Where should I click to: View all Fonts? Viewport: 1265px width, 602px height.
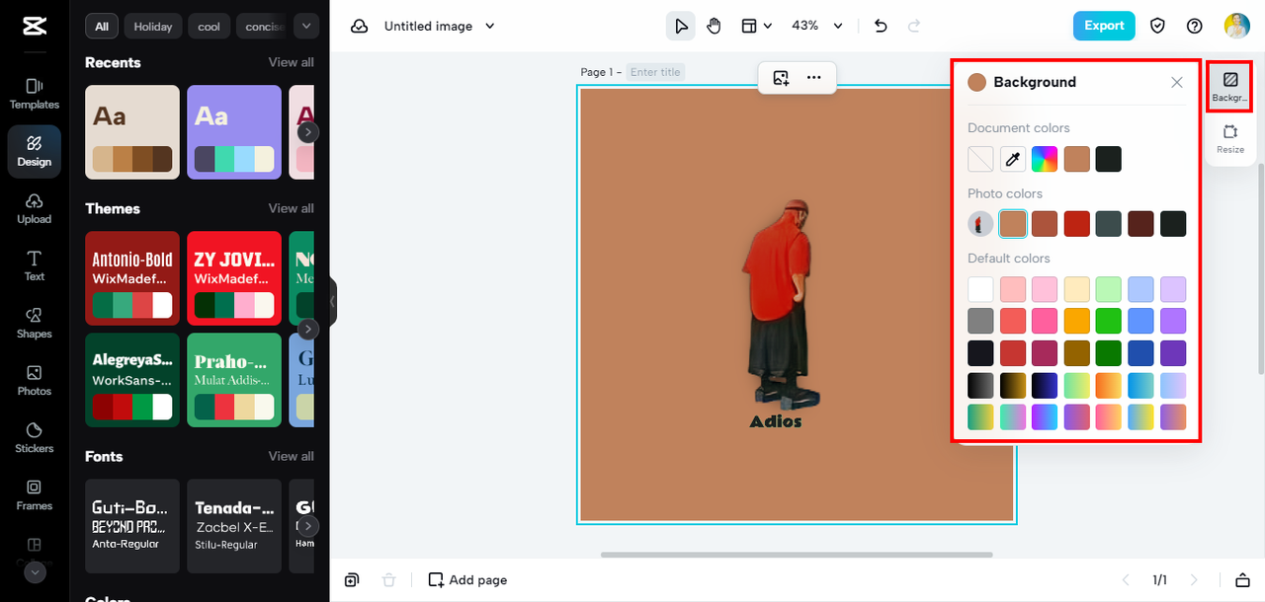[292, 456]
